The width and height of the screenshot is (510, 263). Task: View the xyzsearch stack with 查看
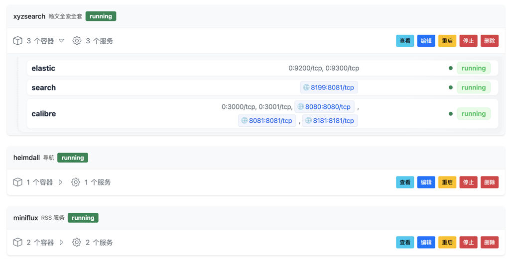tap(405, 41)
